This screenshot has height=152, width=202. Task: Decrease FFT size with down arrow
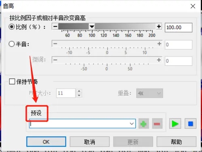[79, 95]
